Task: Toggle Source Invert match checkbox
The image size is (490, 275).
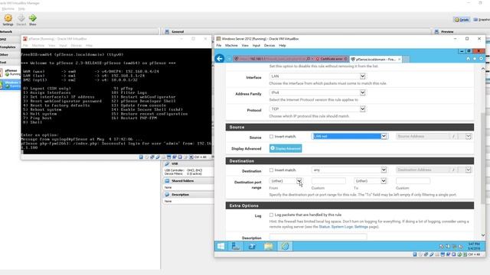Action: point(271,136)
